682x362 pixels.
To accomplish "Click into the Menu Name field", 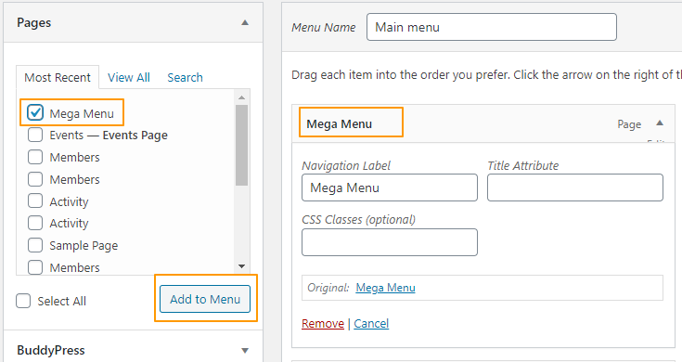I will pyautogui.click(x=492, y=27).
